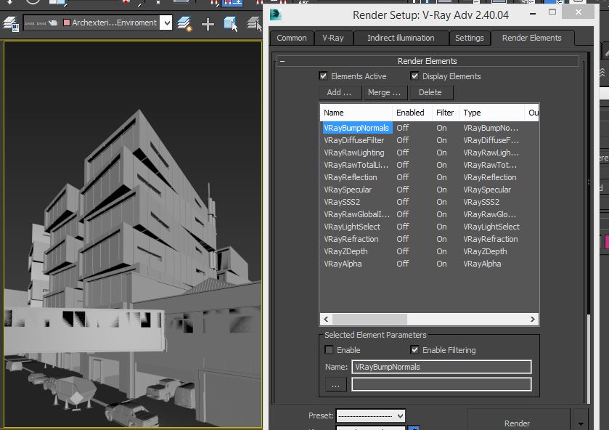Select VRaySpecular in the Name column
Screen dimensions: 609x430
point(348,190)
